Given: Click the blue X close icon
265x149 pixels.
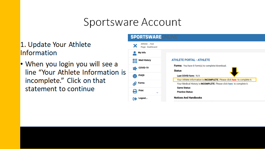Looking at the screenshot, I should (135, 46).
